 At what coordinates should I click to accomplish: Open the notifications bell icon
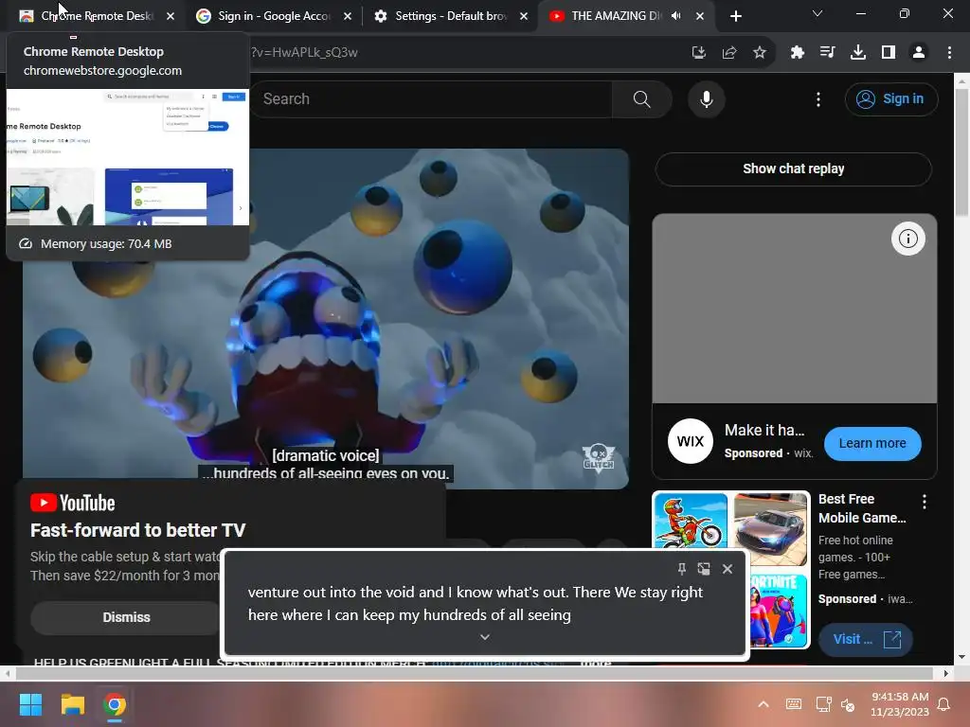(944, 704)
